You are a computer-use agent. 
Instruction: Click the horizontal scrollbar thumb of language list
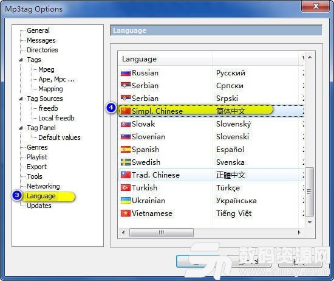[x=162, y=232]
